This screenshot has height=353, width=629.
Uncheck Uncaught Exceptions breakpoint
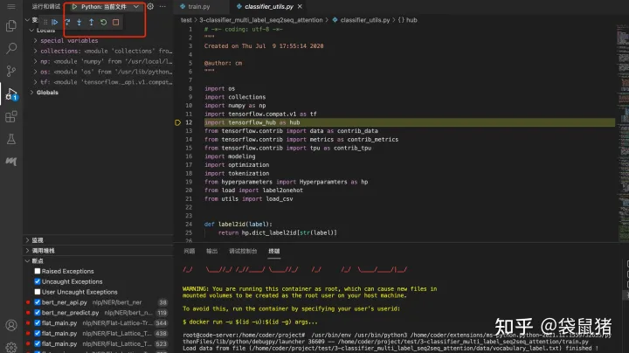[x=36, y=282]
